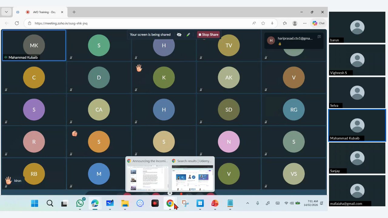The height and width of the screenshot is (218, 388).
Task: Select the VS participant tile
Action: (x=294, y=174)
